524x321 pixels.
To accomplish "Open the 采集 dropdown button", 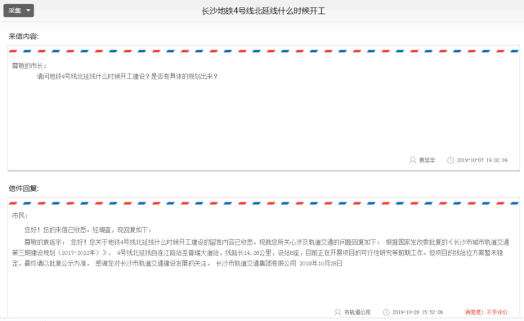I will [x=19, y=11].
